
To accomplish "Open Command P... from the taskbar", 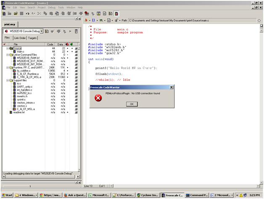I will 197,195.
